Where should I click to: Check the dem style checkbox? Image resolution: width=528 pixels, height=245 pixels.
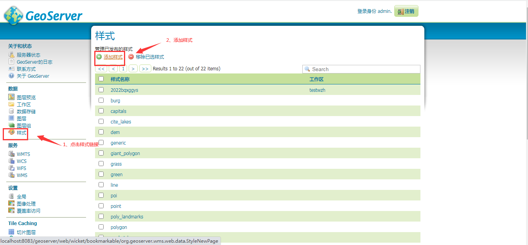[101, 132]
